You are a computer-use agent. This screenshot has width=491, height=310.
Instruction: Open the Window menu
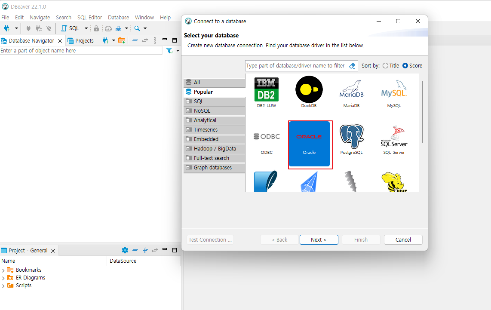pyautogui.click(x=144, y=18)
